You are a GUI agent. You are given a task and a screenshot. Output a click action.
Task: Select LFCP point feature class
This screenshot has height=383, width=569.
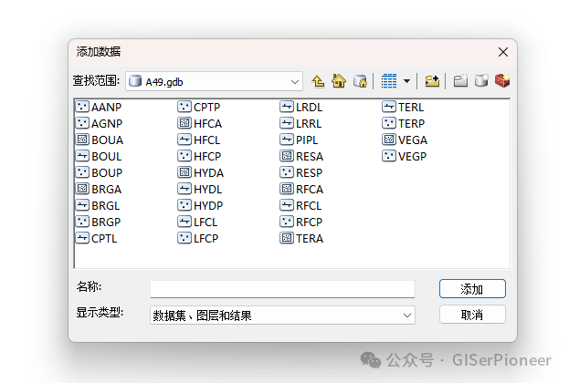[198, 238]
